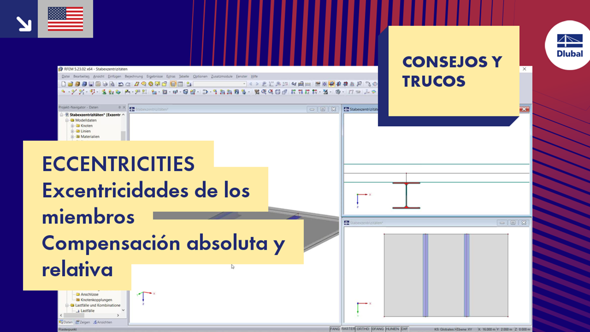
Task: Click the left blue beam in the plan view
Action: pyautogui.click(x=426, y=275)
